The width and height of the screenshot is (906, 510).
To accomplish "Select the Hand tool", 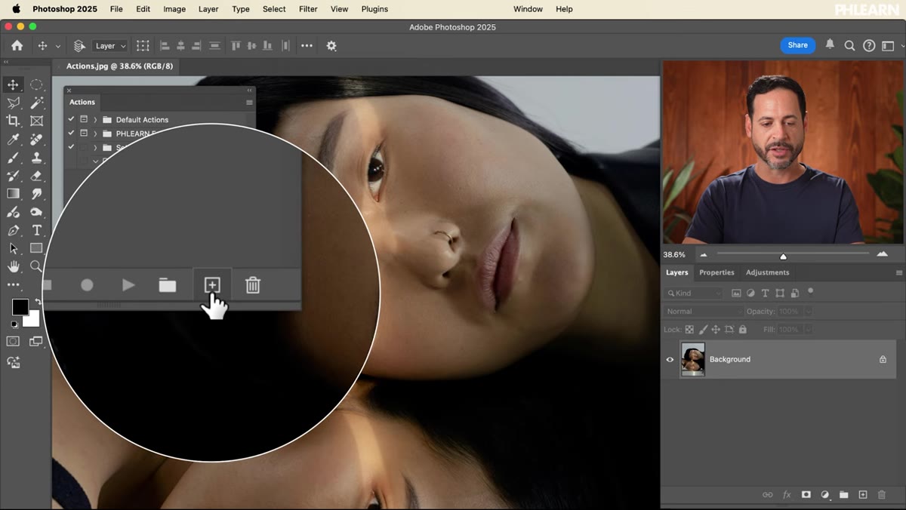I will pyautogui.click(x=13, y=266).
